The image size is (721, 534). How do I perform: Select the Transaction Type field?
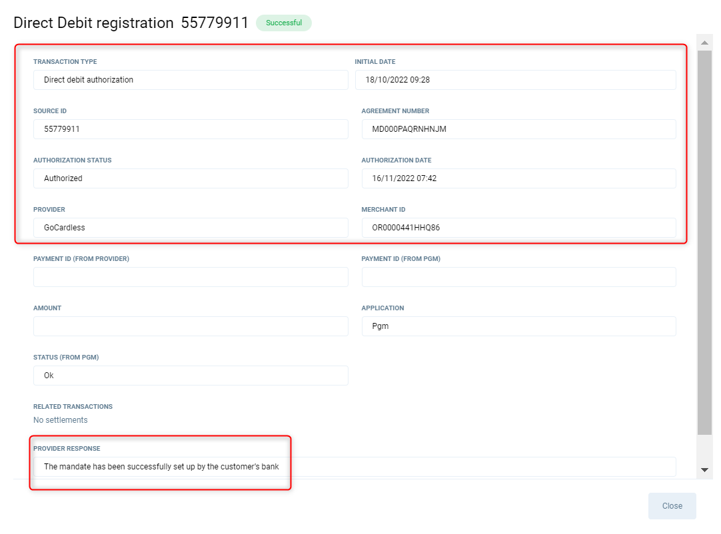point(191,80)
